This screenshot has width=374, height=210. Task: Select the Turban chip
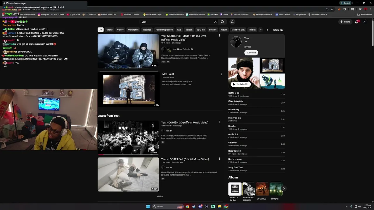point(252,30)
